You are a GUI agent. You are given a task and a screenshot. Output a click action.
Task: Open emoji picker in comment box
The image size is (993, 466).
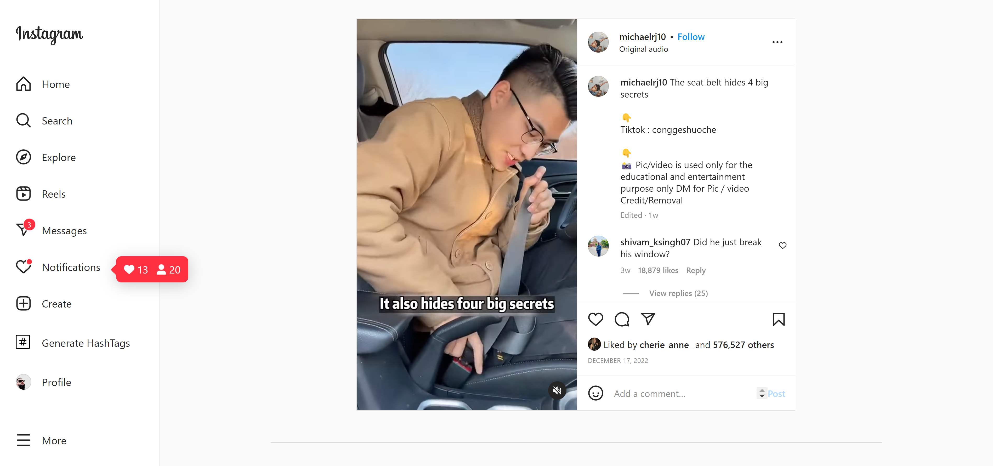(x=595, y=393)
